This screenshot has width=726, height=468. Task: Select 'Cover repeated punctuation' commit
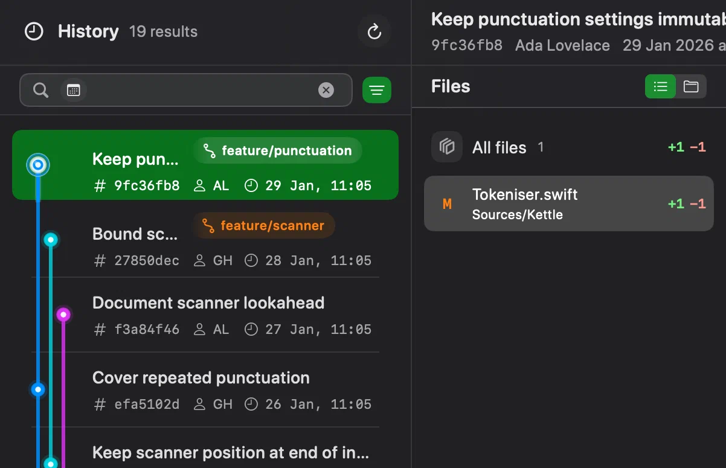pyautogui.click(x=205, y=389)
